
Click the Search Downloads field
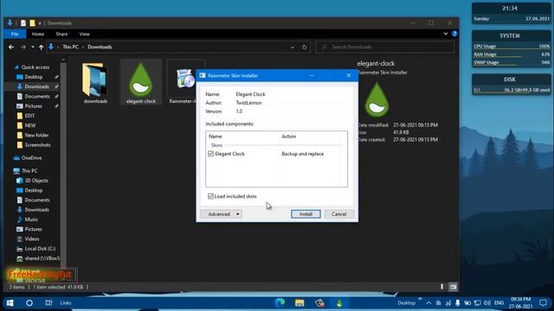[384, 47]
